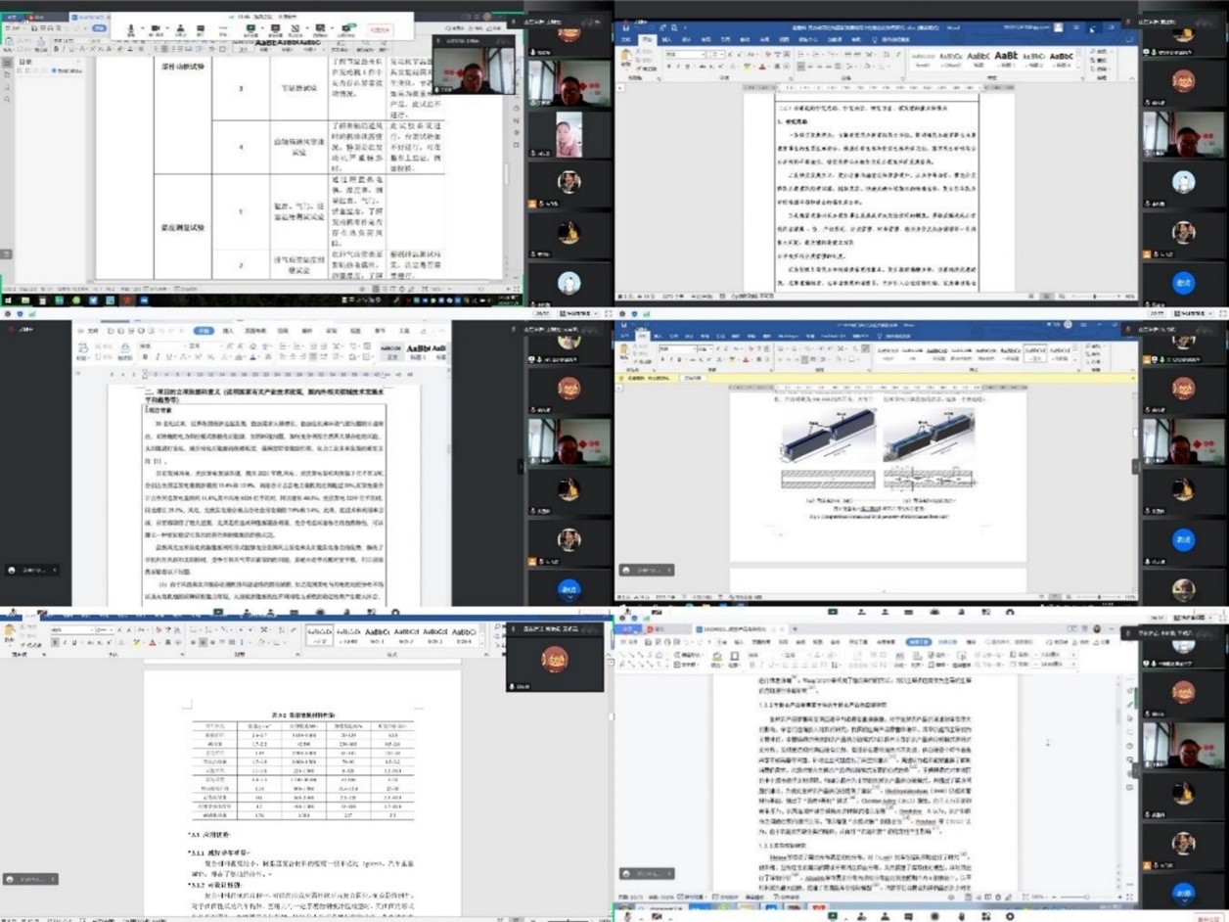Toggle Underline in the blue-titled Word text window
Viewport: 1229px width, 922px height.
[x=689, y=68]
